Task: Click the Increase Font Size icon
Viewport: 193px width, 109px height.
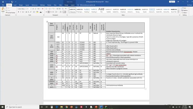Action: click(33, 9)
